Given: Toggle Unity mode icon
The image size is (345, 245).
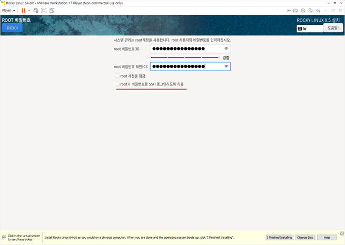Looking at the screenshot, I should point(52,11).
